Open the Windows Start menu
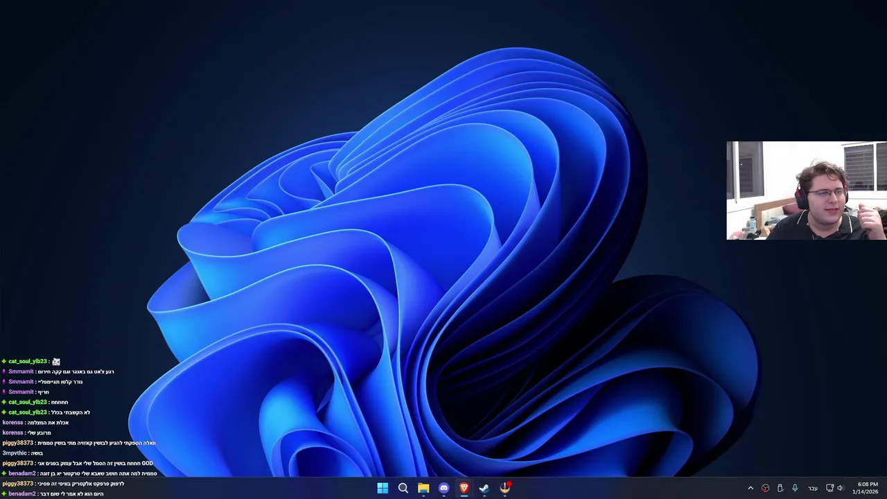887x499 pixels. (383, 488)
